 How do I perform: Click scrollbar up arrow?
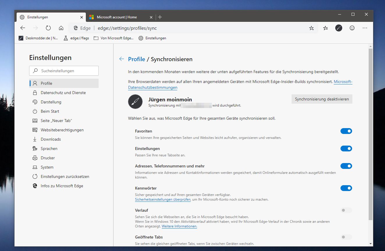(370, 46)
